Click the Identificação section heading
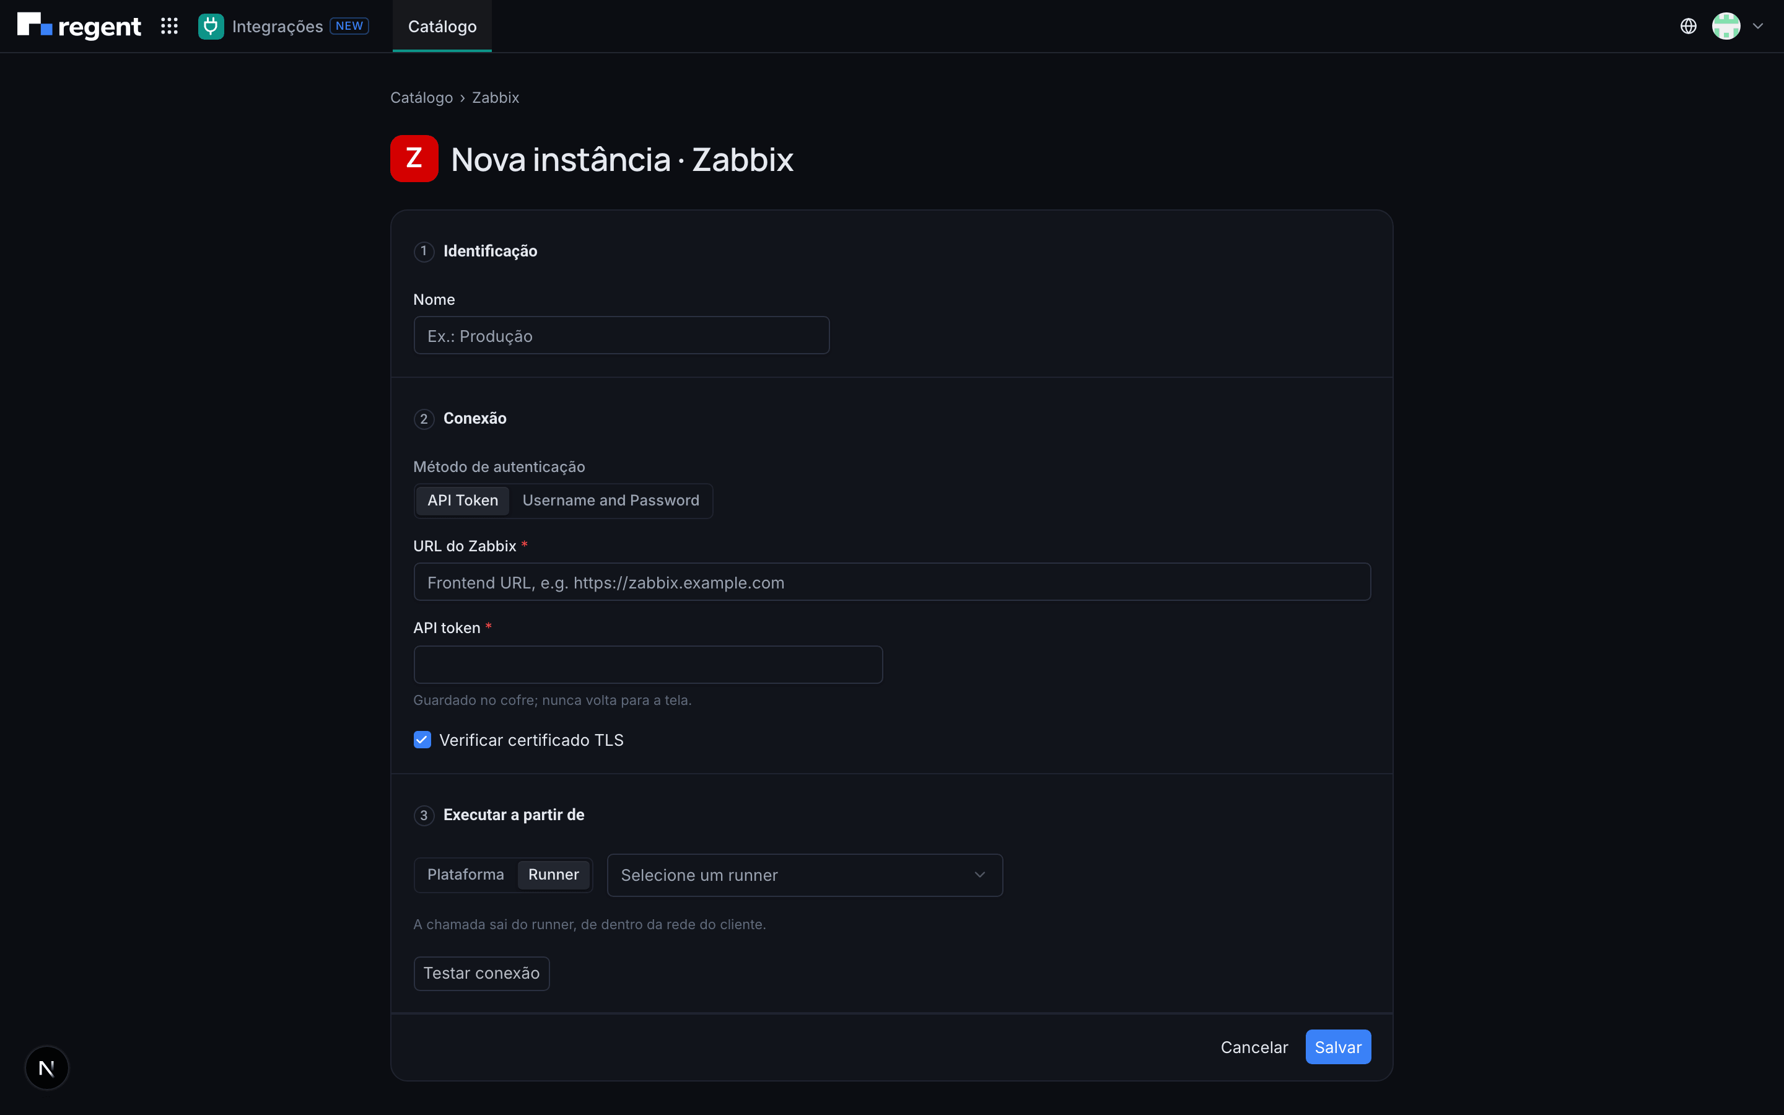 pyautogui.click(x=490, y=251)
